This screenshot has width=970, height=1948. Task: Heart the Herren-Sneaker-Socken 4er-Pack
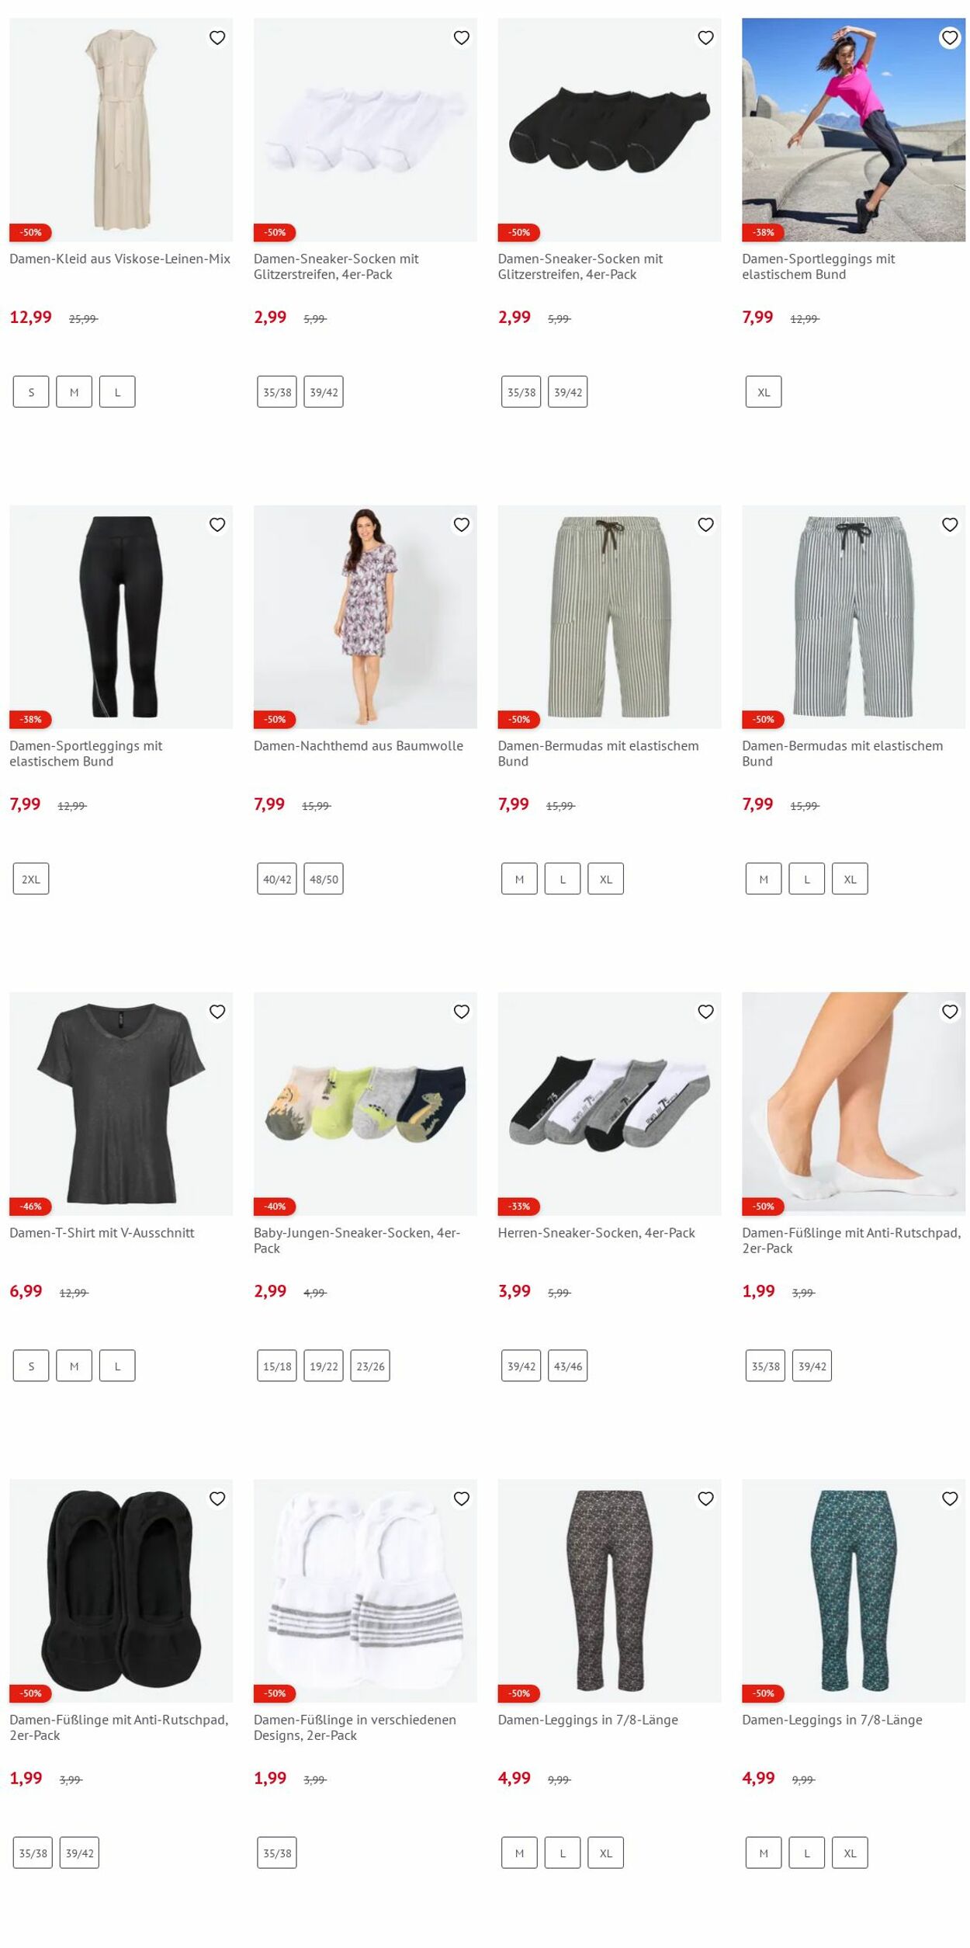point(705,1012)
